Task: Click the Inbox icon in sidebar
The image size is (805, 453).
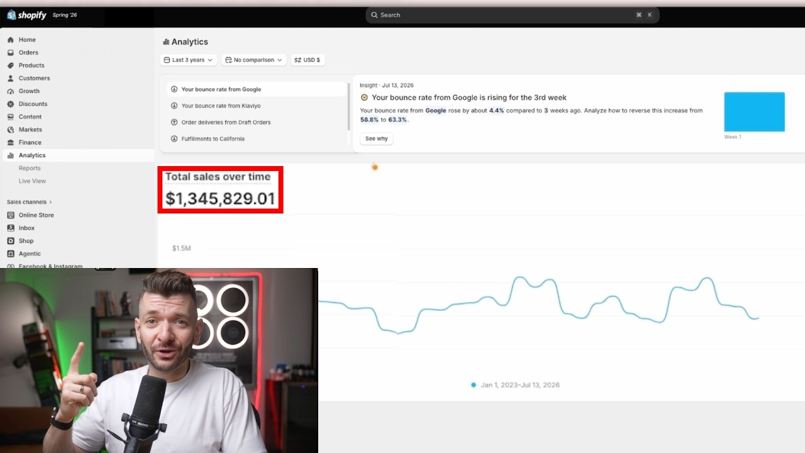Action: (x=11, y=228)
